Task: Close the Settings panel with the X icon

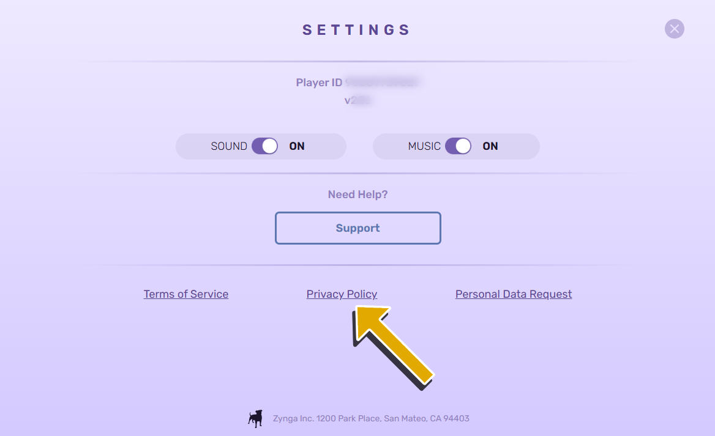Action: [x=674, y=29]
